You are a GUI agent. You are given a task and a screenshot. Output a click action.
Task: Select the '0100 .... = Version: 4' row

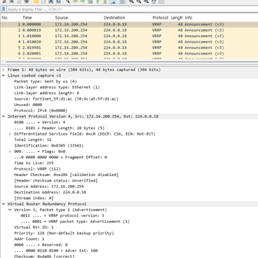40,122
